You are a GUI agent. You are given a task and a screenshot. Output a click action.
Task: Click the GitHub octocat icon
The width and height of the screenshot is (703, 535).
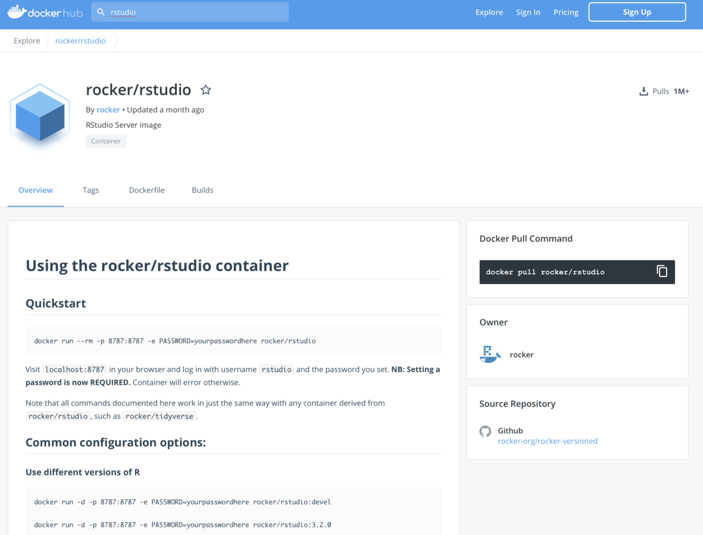click(x=485, y=431)
